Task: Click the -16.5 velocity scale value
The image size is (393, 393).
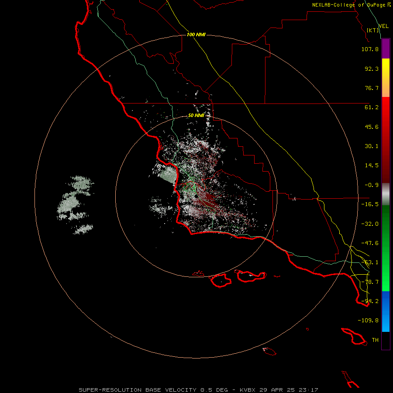Action: point(370,204)
